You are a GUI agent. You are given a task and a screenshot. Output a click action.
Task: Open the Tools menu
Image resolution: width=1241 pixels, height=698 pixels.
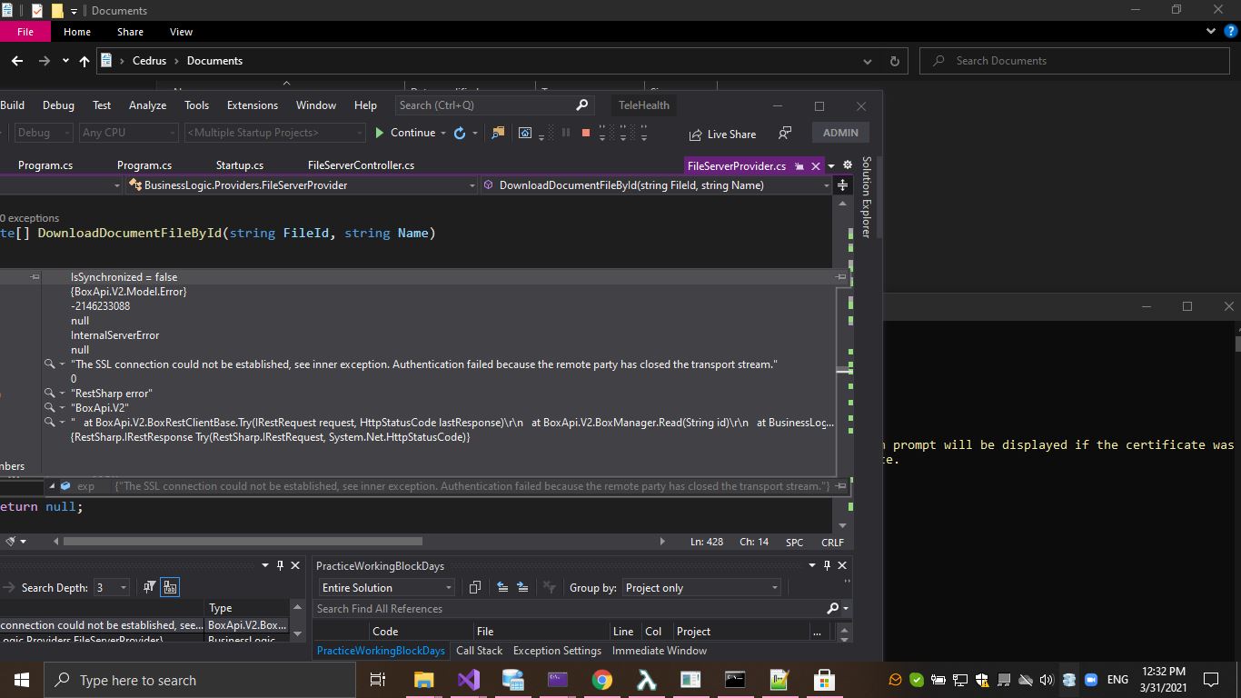pyautogui.click(x=196, y=105)
